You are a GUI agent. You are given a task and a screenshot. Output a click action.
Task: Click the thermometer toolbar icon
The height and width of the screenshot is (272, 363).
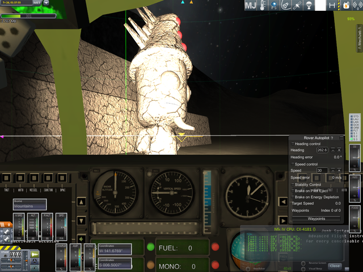pyautogui.click(x=263, y=5)
